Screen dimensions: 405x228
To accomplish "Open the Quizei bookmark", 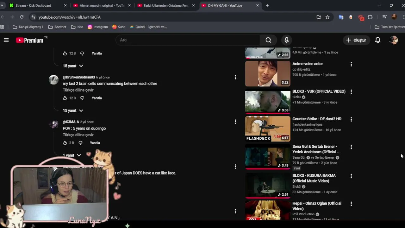I will coord(148,27).
